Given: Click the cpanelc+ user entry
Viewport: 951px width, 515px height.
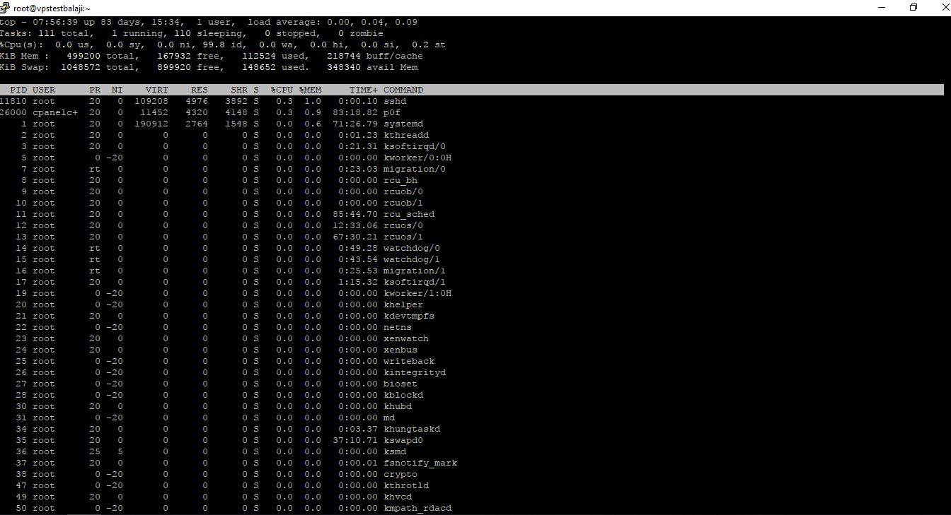Looking at the screenshot, I should pyautogui.click(x=55, y=112).
